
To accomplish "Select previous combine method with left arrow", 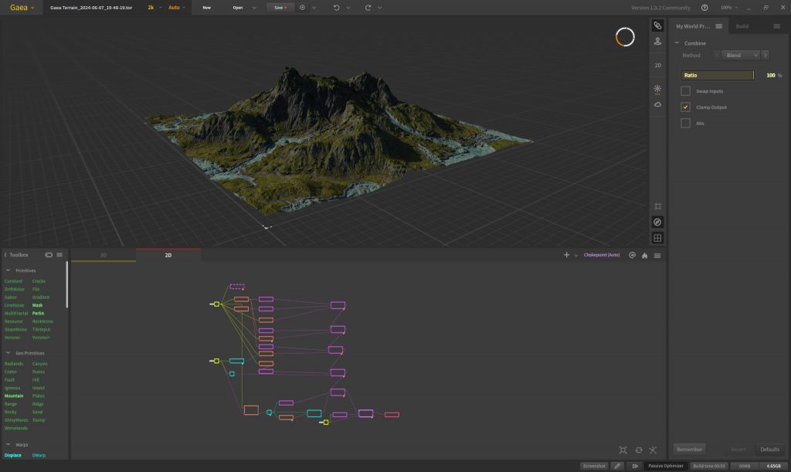I will (716, 55).
